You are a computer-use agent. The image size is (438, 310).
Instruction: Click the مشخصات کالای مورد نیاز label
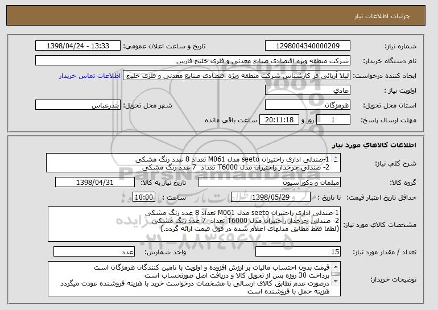pyautogui.click(x=379, y=225)
